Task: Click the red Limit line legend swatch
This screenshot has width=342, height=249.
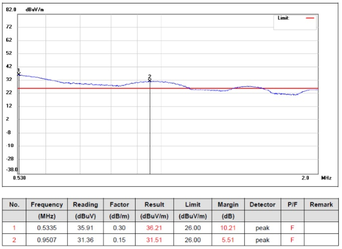Action: [x=311, y=18]
